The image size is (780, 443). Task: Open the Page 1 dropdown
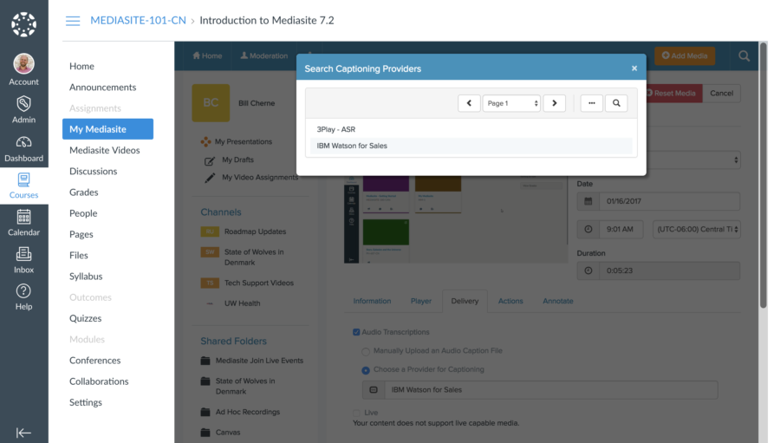(x=511, y=103)
